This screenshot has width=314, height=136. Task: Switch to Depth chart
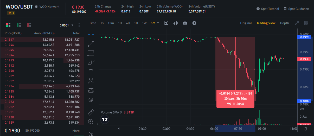pyautogui.click(x=284, y=23)
